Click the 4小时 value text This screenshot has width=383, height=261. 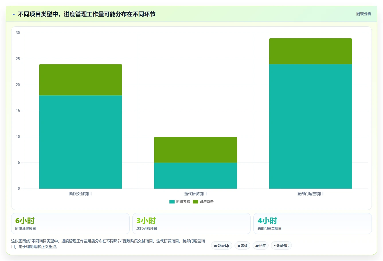tap(267, 221)
